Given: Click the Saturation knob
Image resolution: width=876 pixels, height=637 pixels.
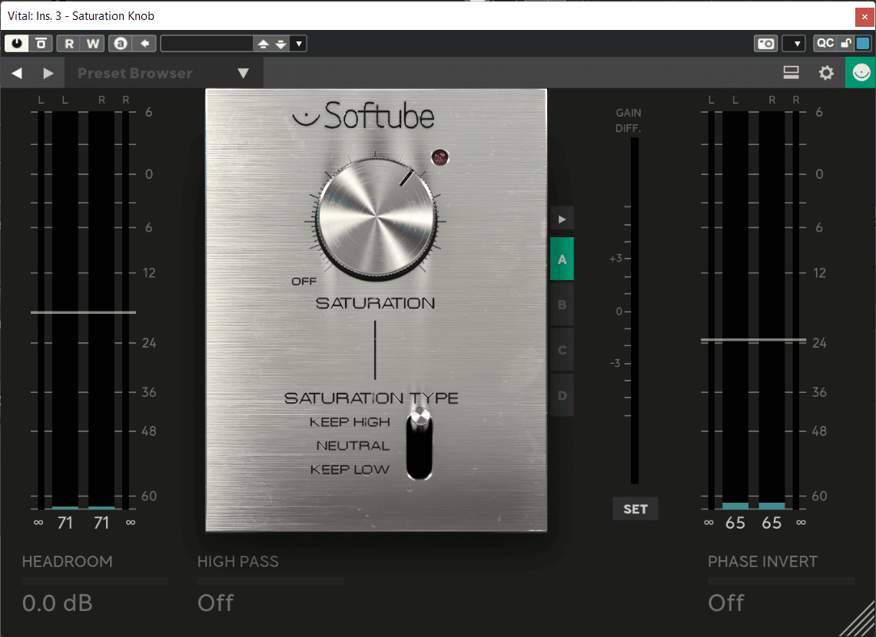Looking at the screenshot, I should 376,217.
